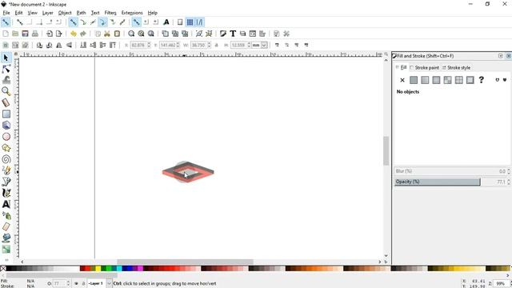Toggle the width-height lock icon
Viewport: 512px width, 288px height.
pyautogui.click(x=217, y=45)
